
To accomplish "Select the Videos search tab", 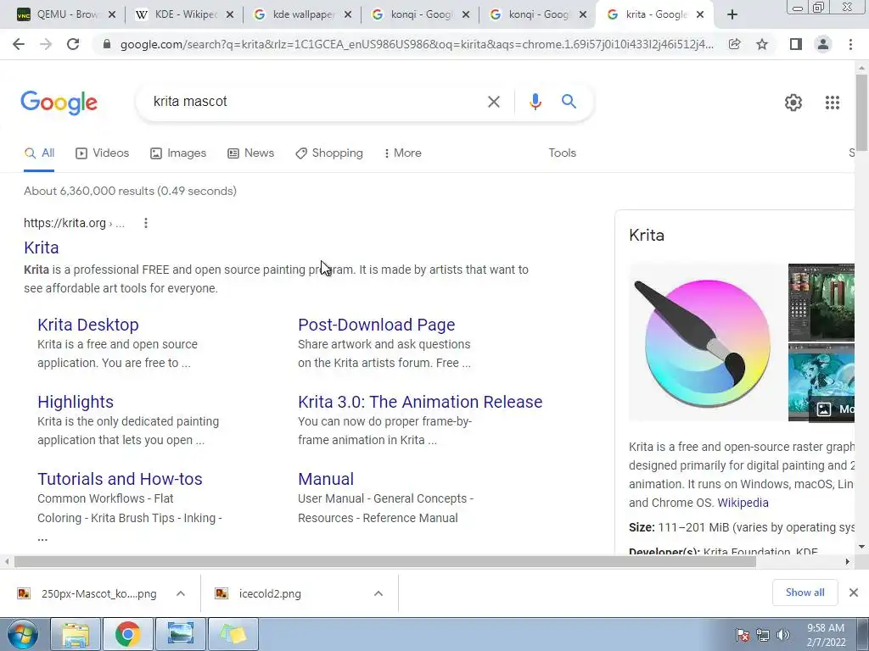I will tap(102, 153).
